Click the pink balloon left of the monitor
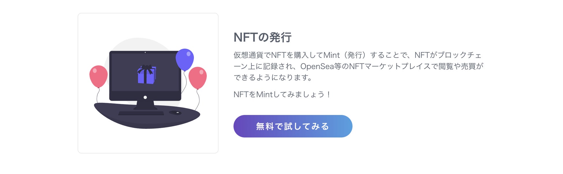 pos(98,76)
